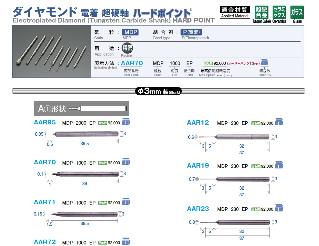Click the P(電着) electroplated bond badge

coord(191,32)
